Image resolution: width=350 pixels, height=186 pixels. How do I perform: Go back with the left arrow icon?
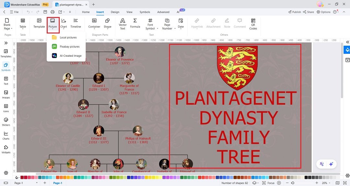(x=4, y=12)
